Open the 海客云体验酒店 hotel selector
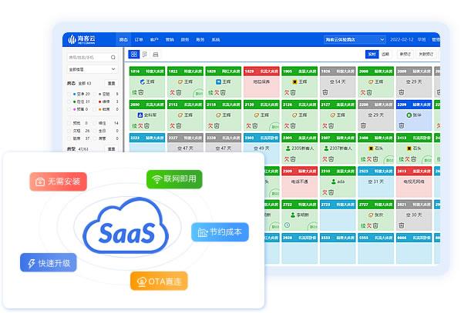 tap(354, 39)
